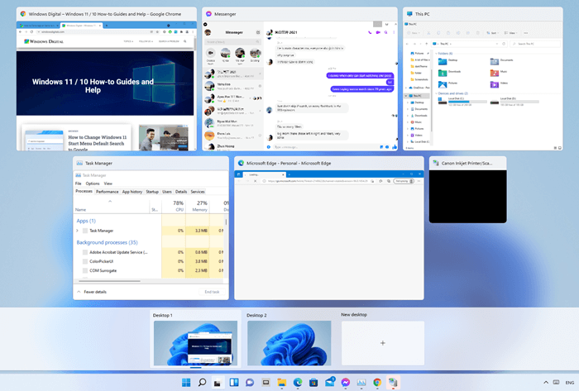This screenshot has width=579, height=391.
Task: Click the Microsoft Edge window title label
Action: pyautogui.click(x=289, y=163)
